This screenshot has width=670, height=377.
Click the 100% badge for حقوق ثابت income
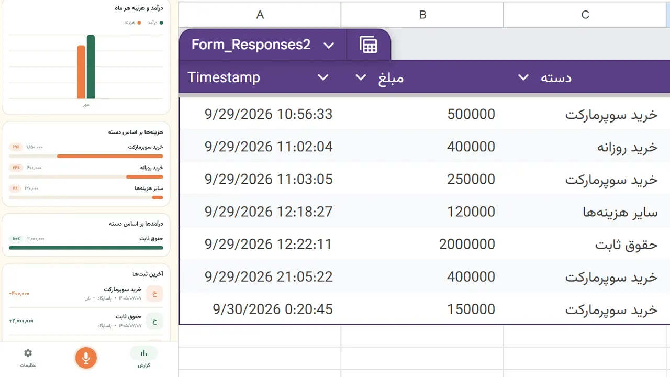(x=16, y=239)
